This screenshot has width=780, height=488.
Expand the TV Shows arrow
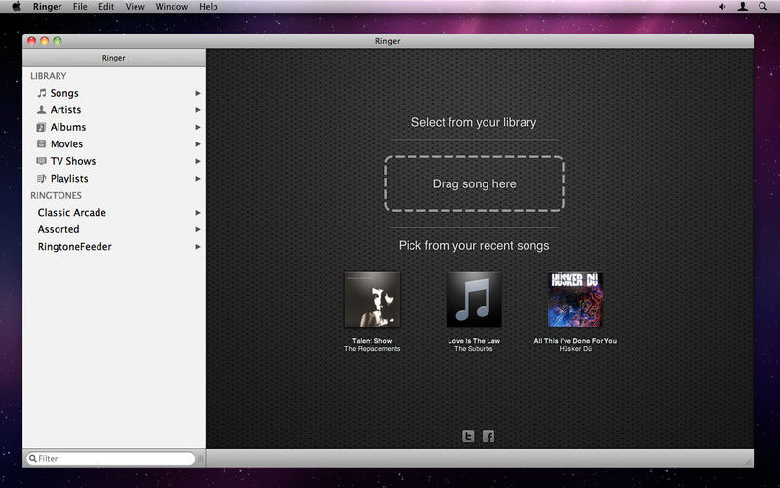(x=198, y=161)
